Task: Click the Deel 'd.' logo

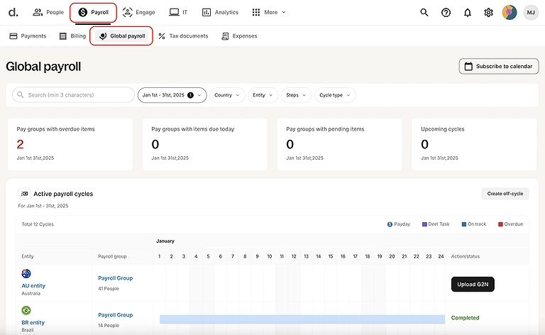Action: (13, 13)
